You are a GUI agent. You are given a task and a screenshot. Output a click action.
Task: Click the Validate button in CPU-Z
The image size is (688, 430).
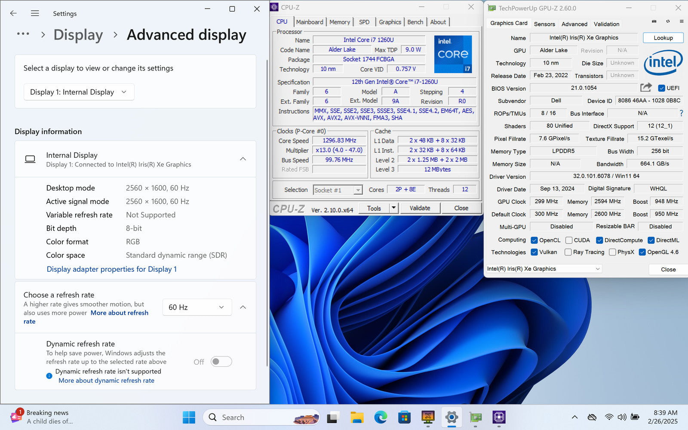420,208
